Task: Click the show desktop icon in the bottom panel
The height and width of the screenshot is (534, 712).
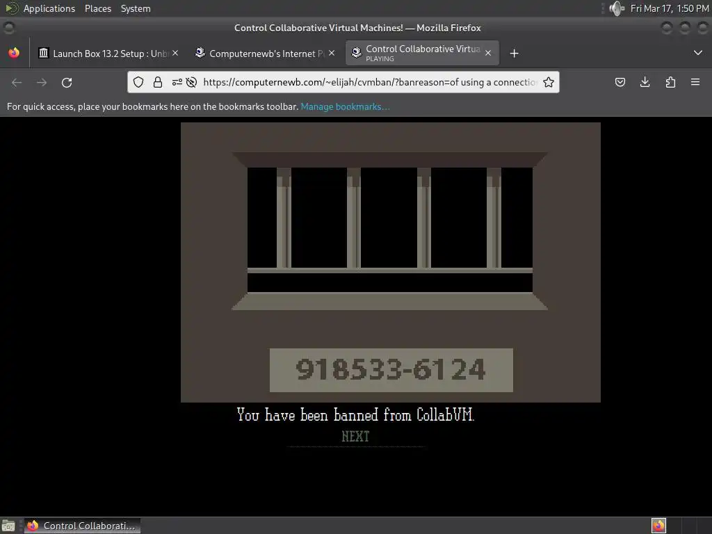Action: [8, 526]
